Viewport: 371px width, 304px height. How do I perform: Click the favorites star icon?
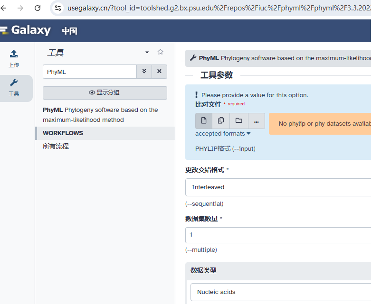click(x=160, y=52)
